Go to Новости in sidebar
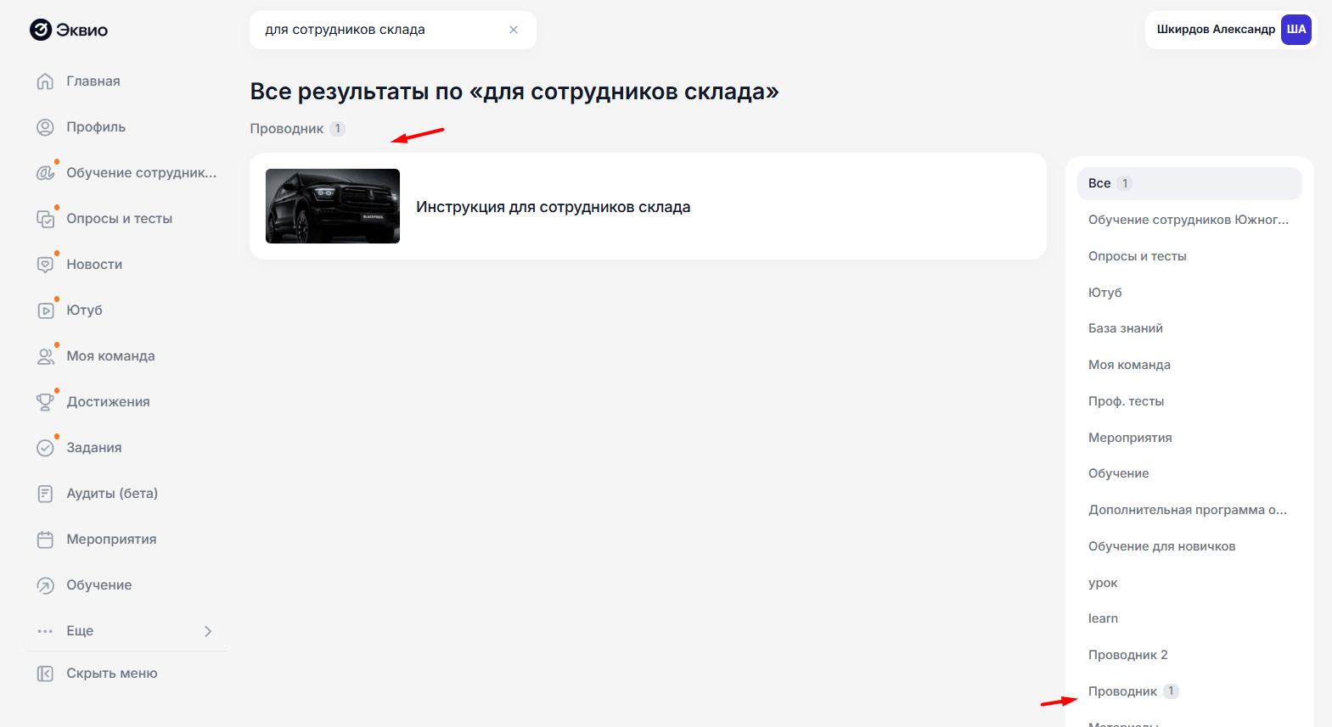This screenshot has width=1332, height=727. click(x=94, y=265)
